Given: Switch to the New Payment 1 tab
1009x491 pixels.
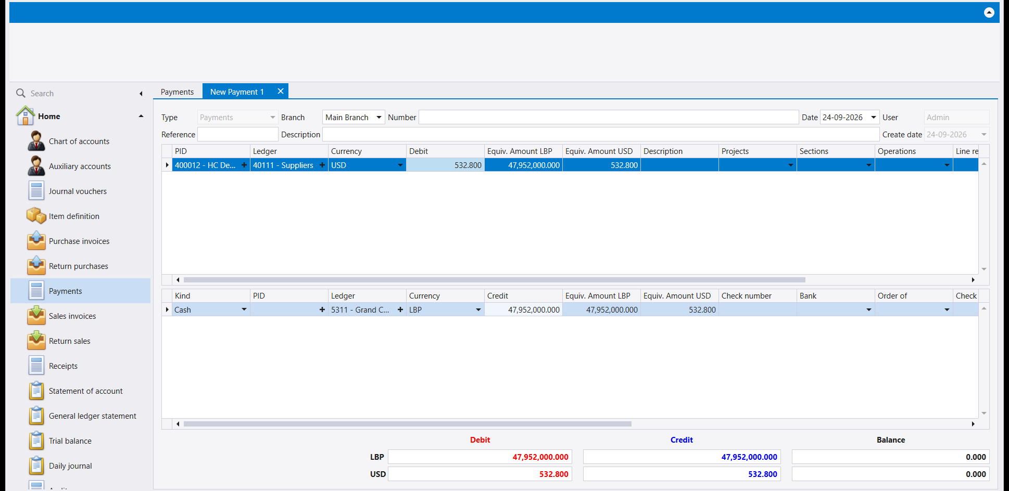Looking at the screenshot, I should coord(237,92).
